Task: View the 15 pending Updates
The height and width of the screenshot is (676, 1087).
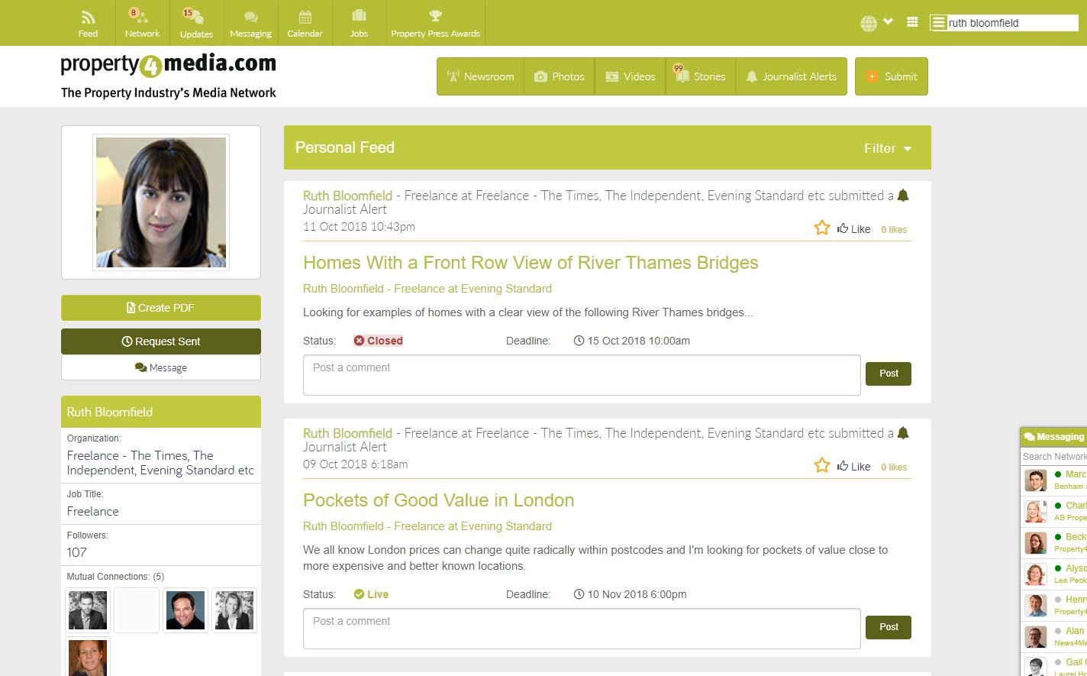Action: (x=196, y=23)
